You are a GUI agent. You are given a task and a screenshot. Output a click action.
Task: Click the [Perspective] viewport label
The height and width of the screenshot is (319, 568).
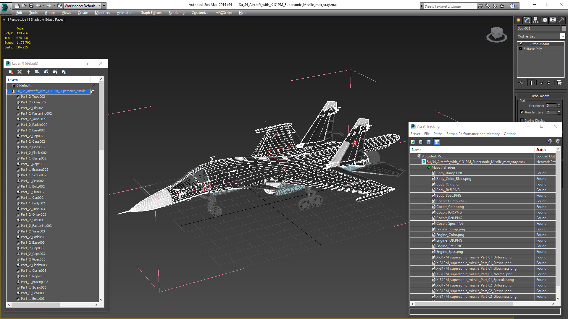[18, 19]
